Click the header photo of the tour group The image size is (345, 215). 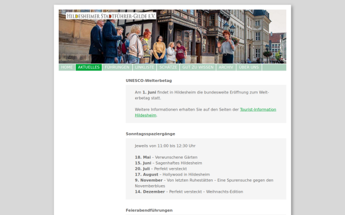tap(172, 37)
